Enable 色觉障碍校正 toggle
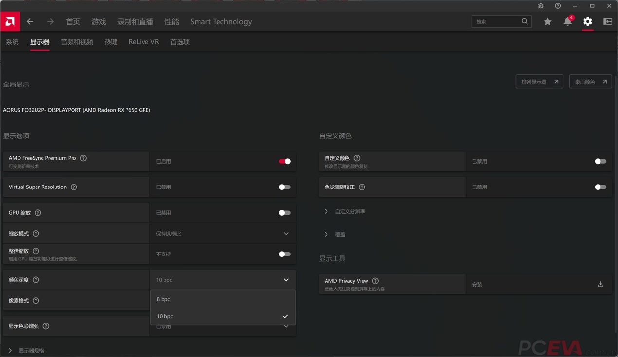Screen dimensions: 618x357 click(600, 187)
